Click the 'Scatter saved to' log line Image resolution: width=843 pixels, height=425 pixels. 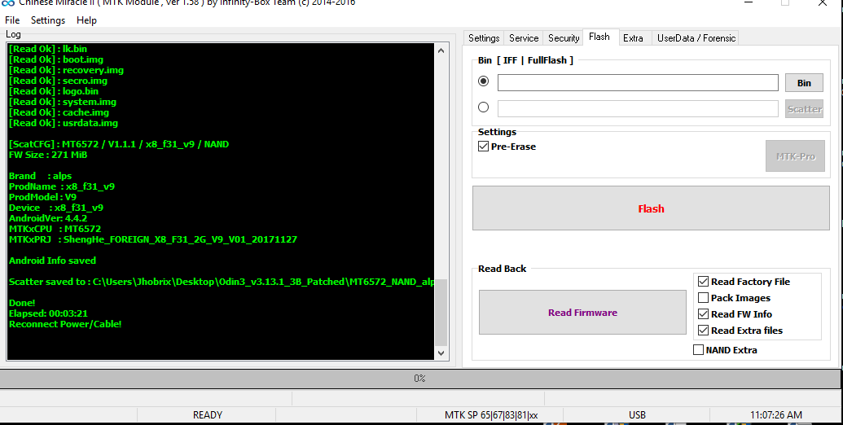pyautogui.click(x=222, y=282)
